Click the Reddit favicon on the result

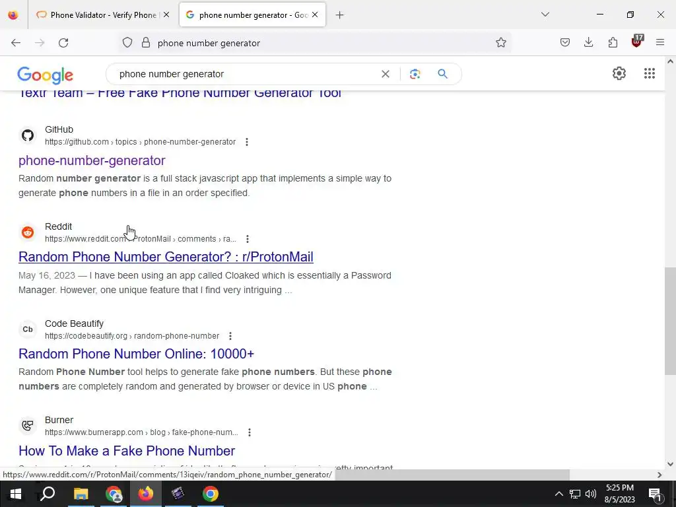point(28,232)
